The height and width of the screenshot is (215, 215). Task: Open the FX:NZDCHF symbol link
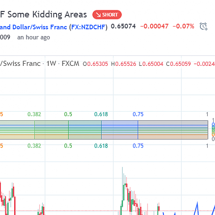88,27
